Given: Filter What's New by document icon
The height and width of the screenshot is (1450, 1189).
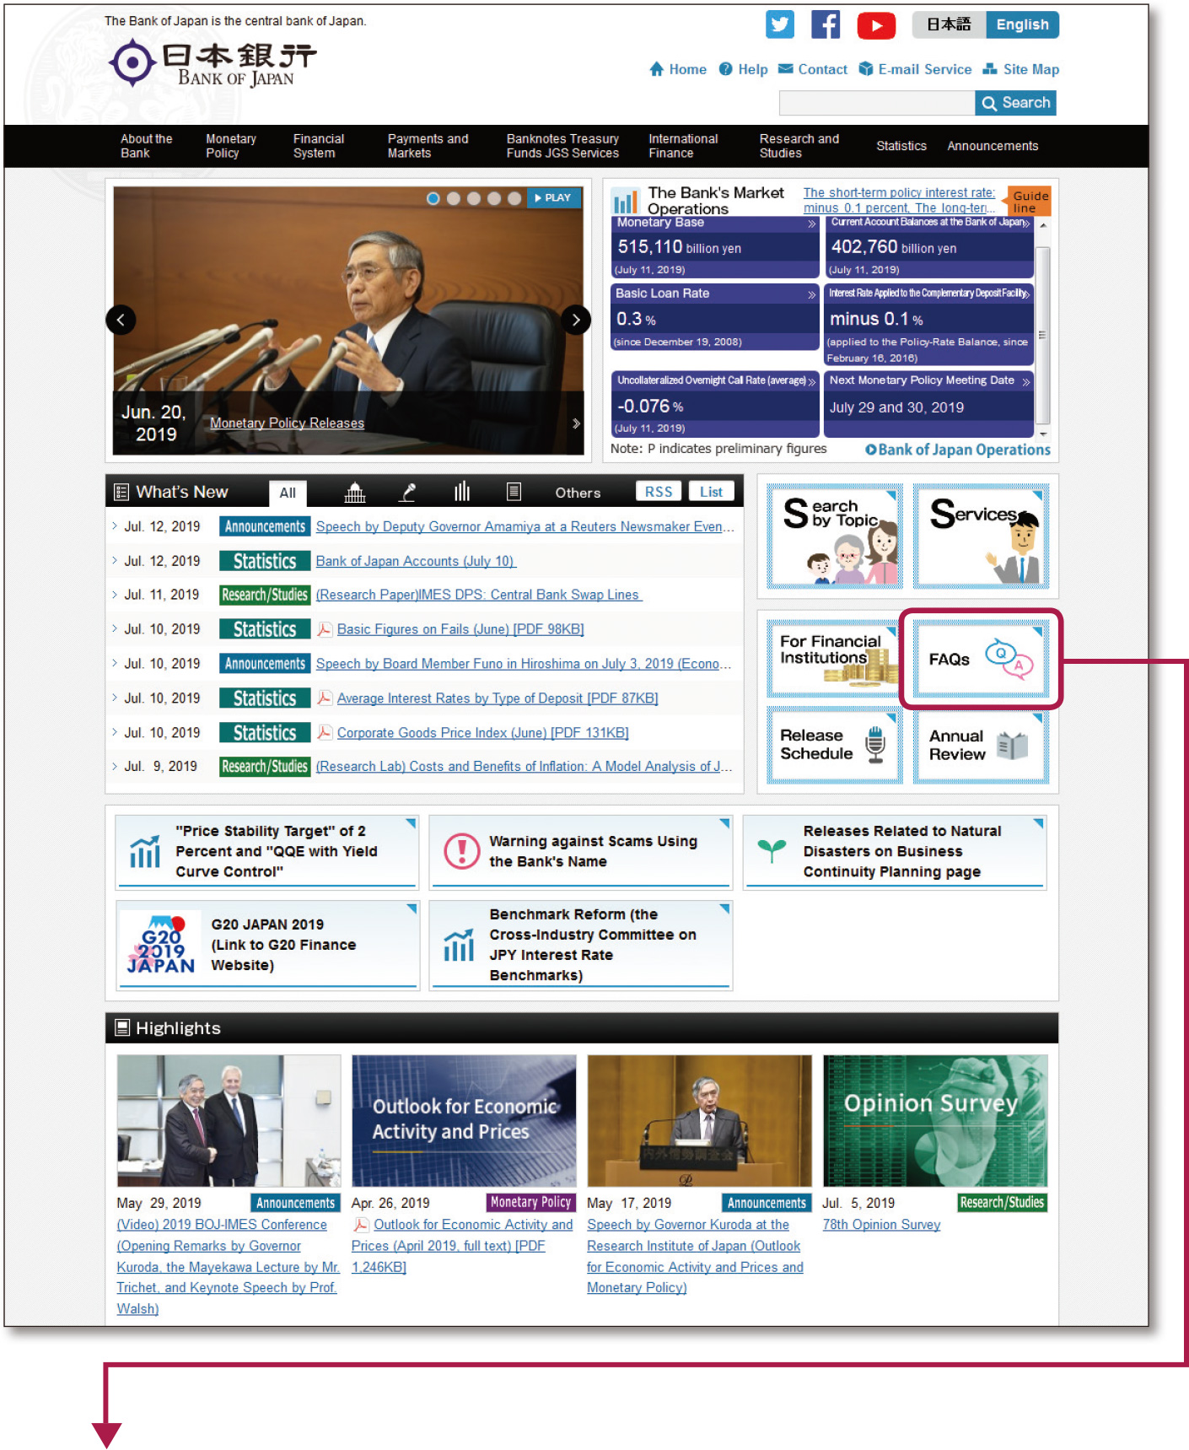Looking at the screenshot, I should [x=514, y=492].
